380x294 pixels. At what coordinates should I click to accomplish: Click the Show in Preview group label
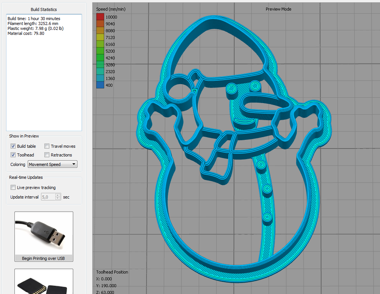click(x=24, y=136)
